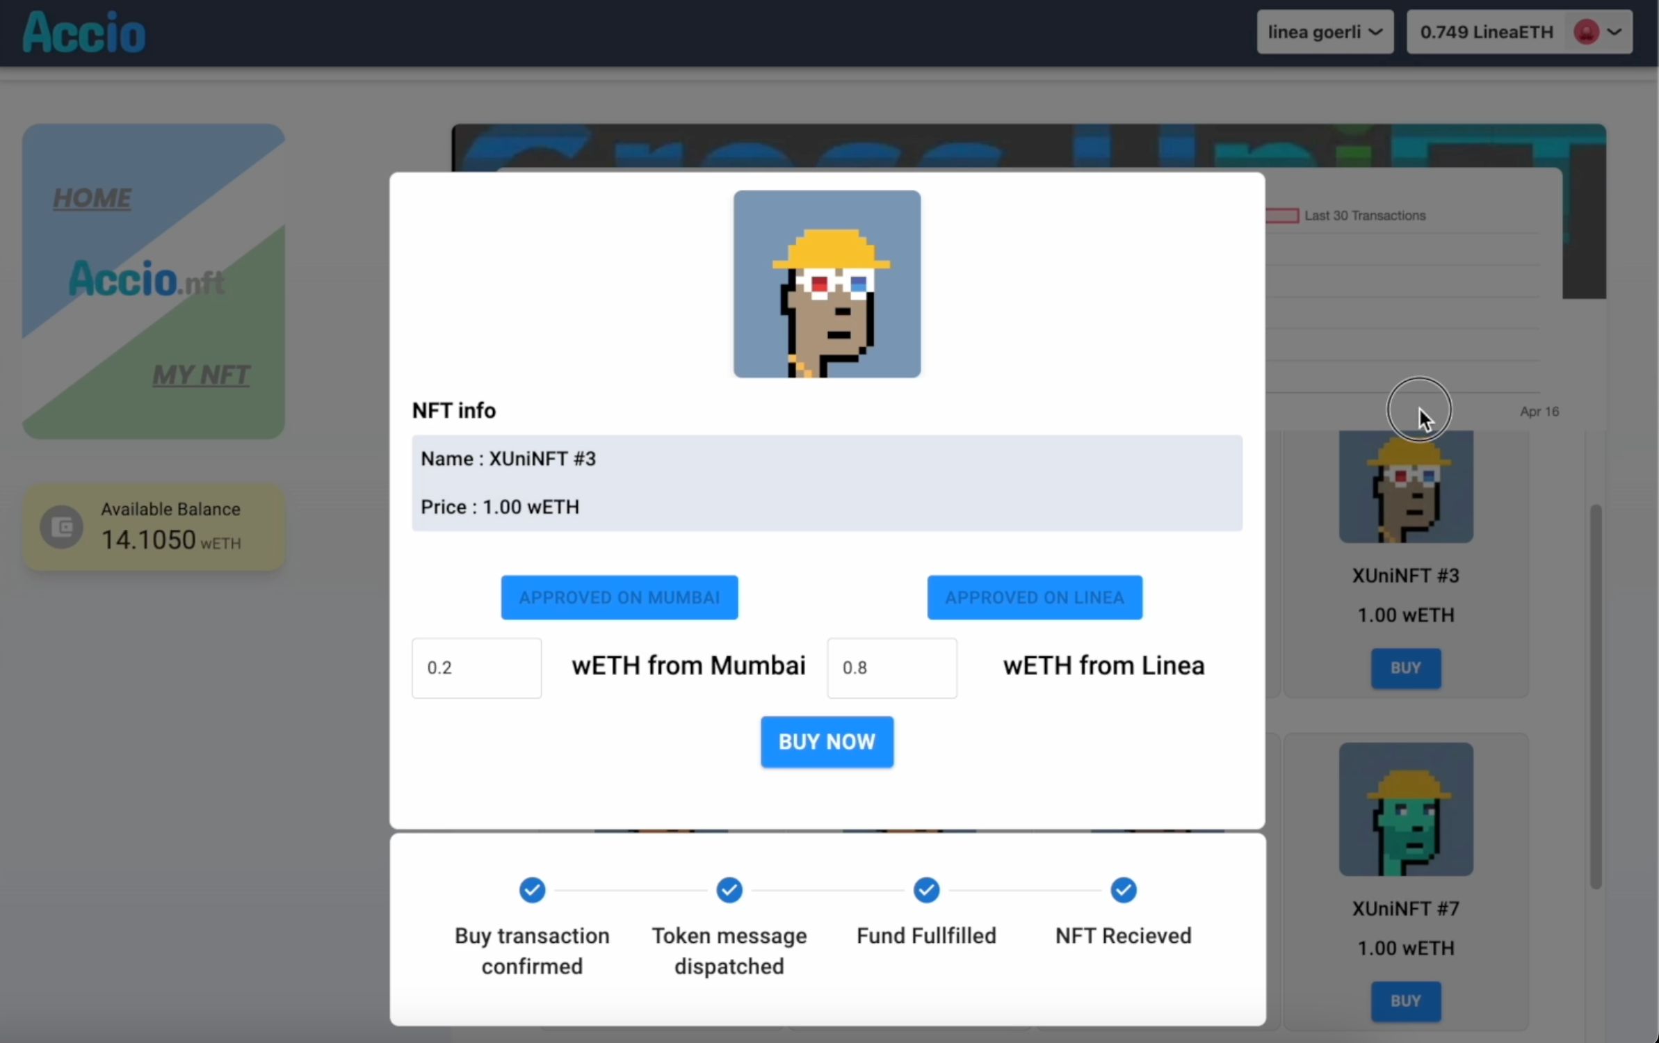This screenshot has width=1659, height=1043.
Task: Click the BUY NOW button
Action: pyautogui.click(x=827, y=742)
